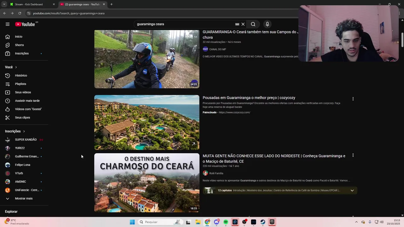The image size is (404, 227).
Task: Click the page vertical scrollbar
Action: 402,40
